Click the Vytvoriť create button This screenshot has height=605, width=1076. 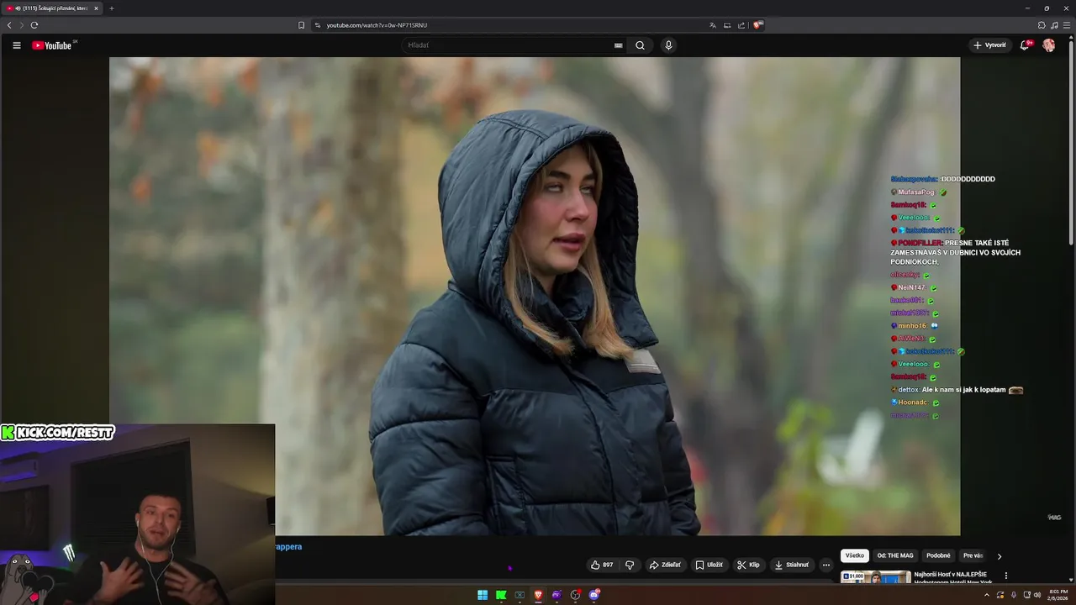989,45
